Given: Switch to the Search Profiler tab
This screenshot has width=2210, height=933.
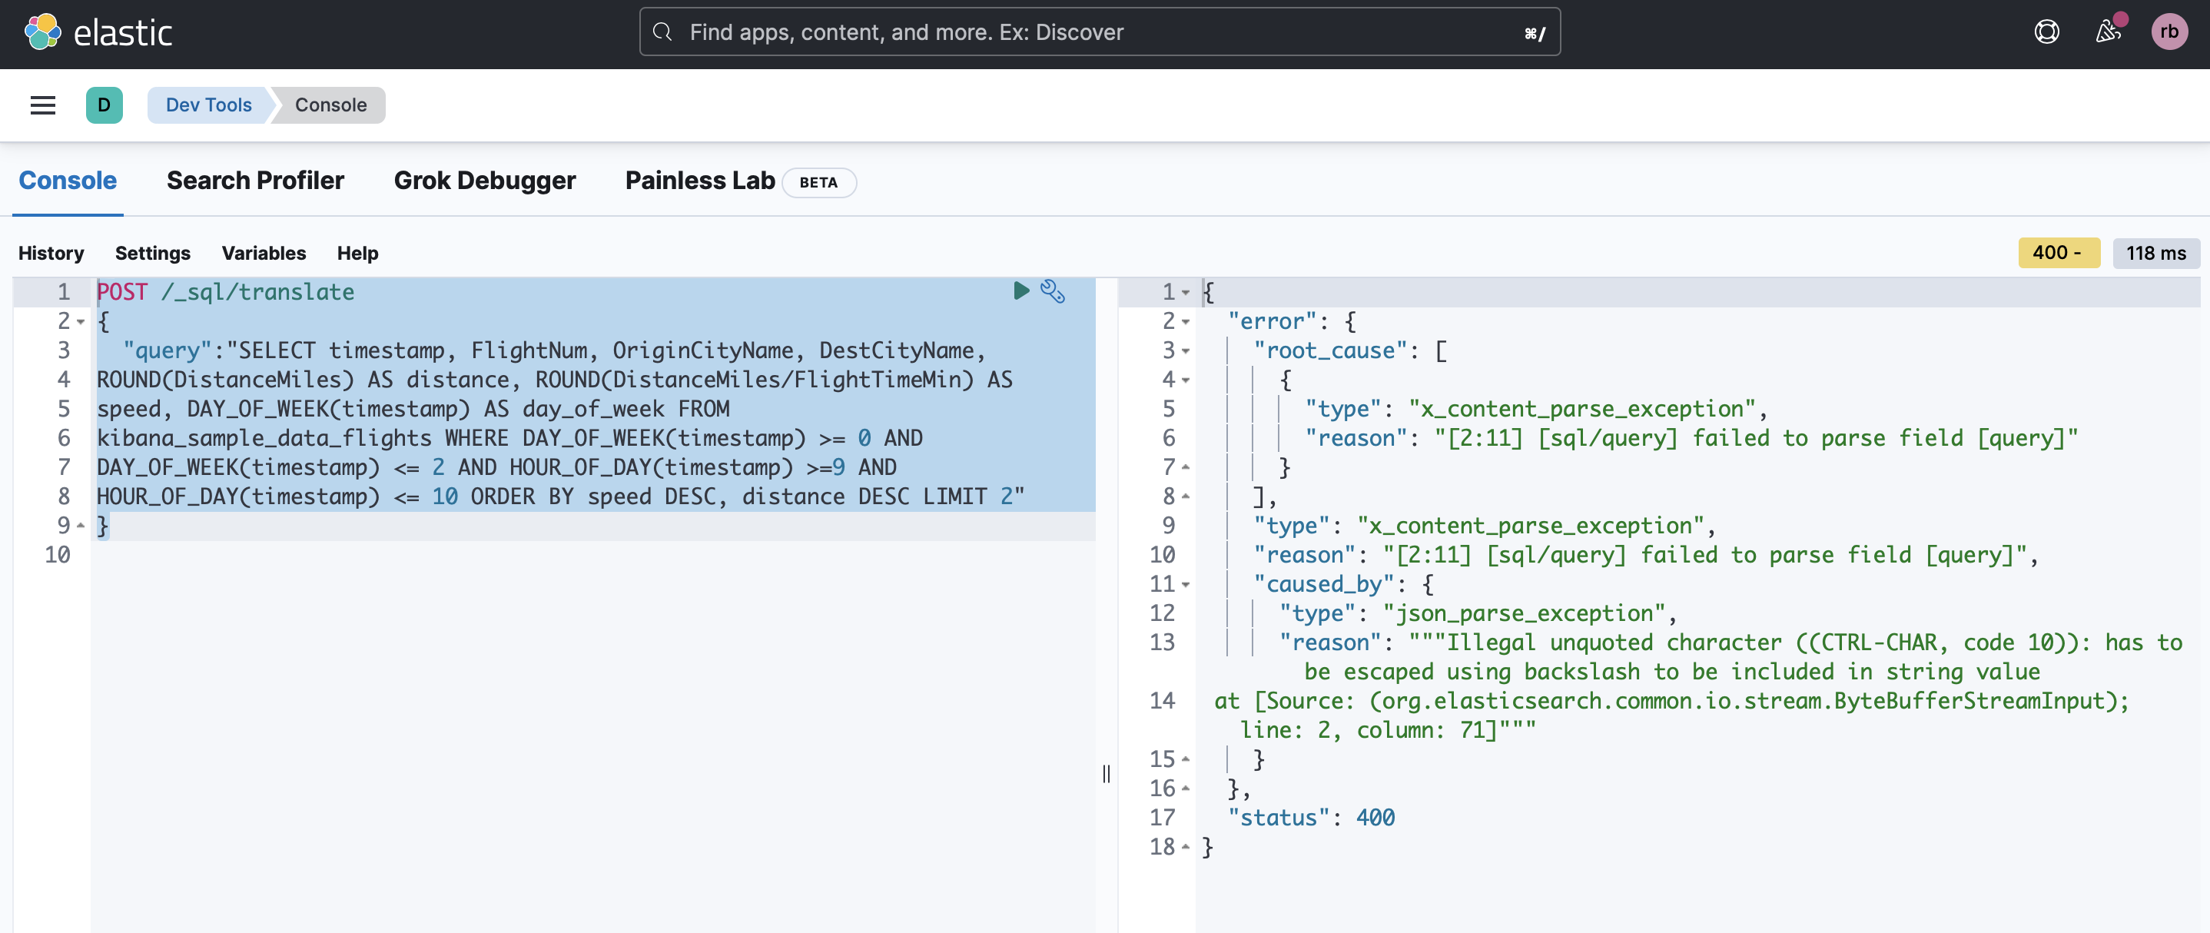Looking at the screenshot, I should (255, 181).
